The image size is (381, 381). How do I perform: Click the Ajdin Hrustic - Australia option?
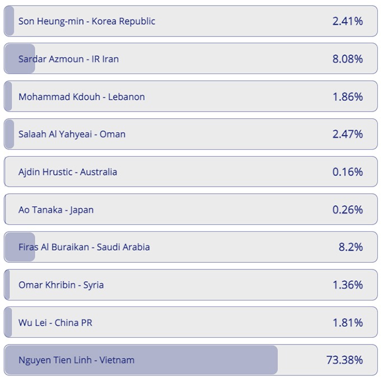click(68, 172)
